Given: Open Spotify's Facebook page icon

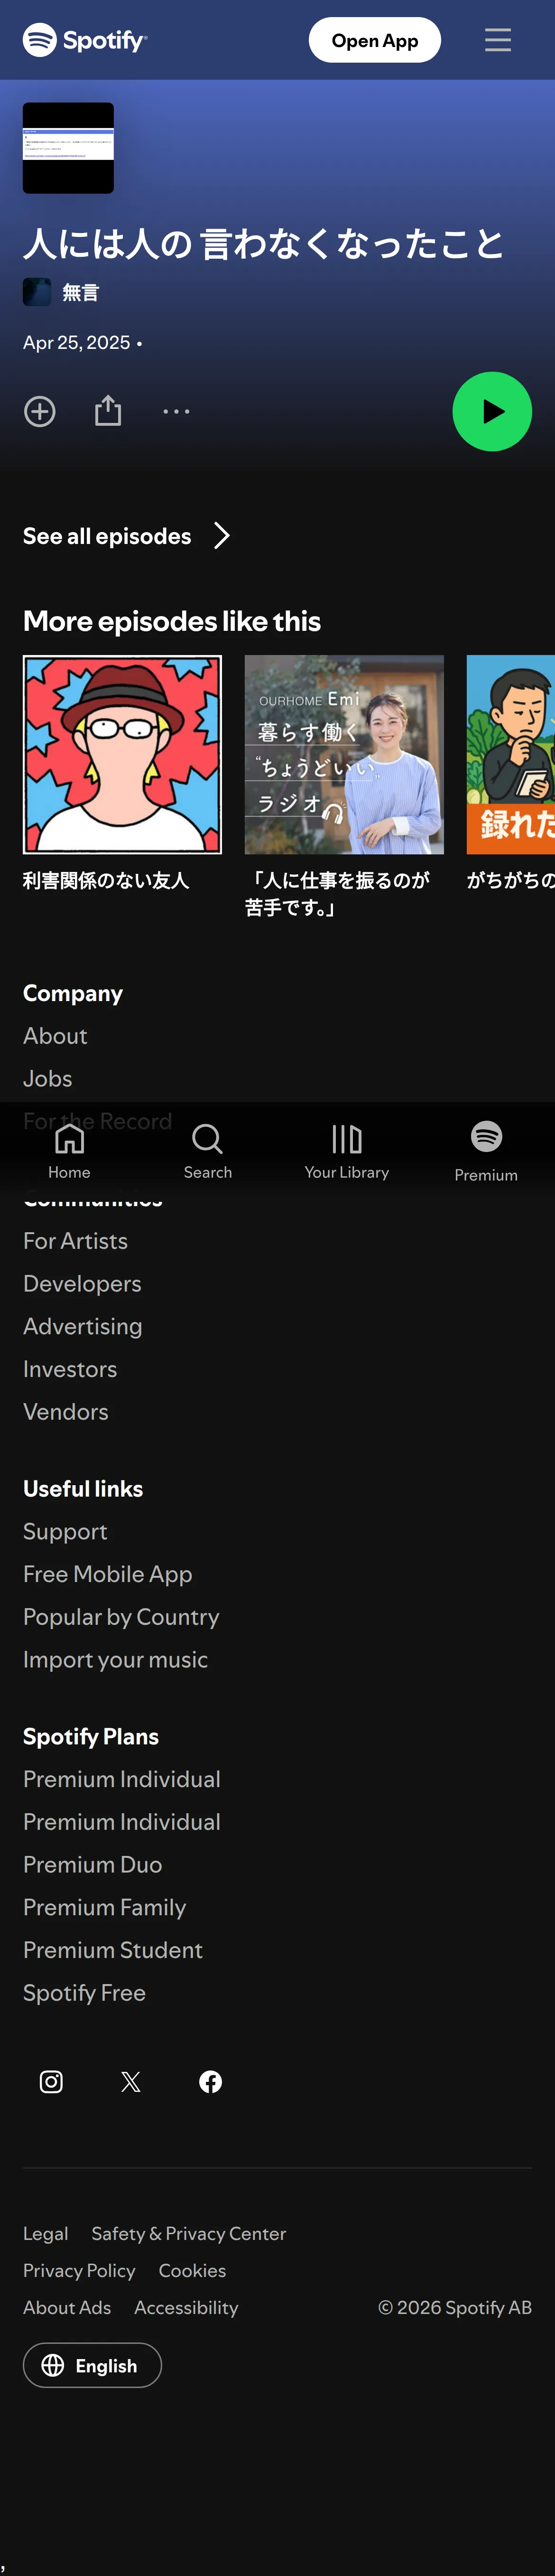Looking at the screenshot, I should point(210,2081).
